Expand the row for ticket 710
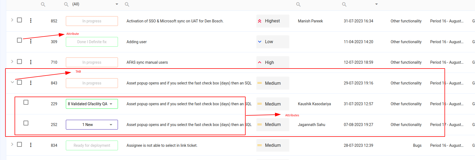The height and width of the screenshot is (160, 475). (x=12, y=62)
